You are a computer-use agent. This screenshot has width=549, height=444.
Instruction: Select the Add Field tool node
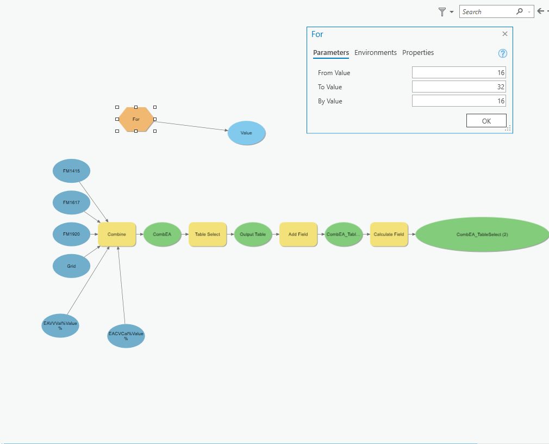click(x=298, y=234)
